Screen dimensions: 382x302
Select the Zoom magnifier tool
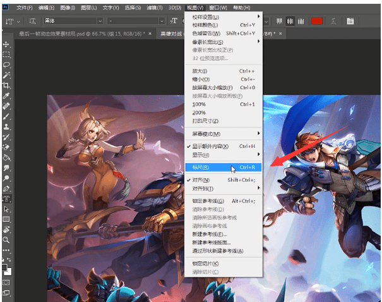pyautogui.click(x=7, y=239)
